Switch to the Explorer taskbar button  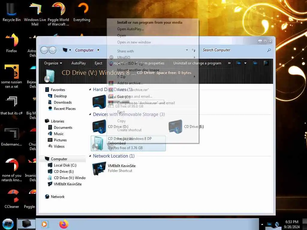27,224
